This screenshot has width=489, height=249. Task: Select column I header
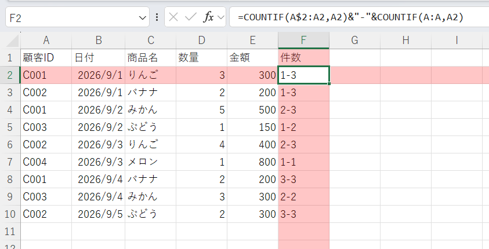pyautogui.click(x=457, y=41)
